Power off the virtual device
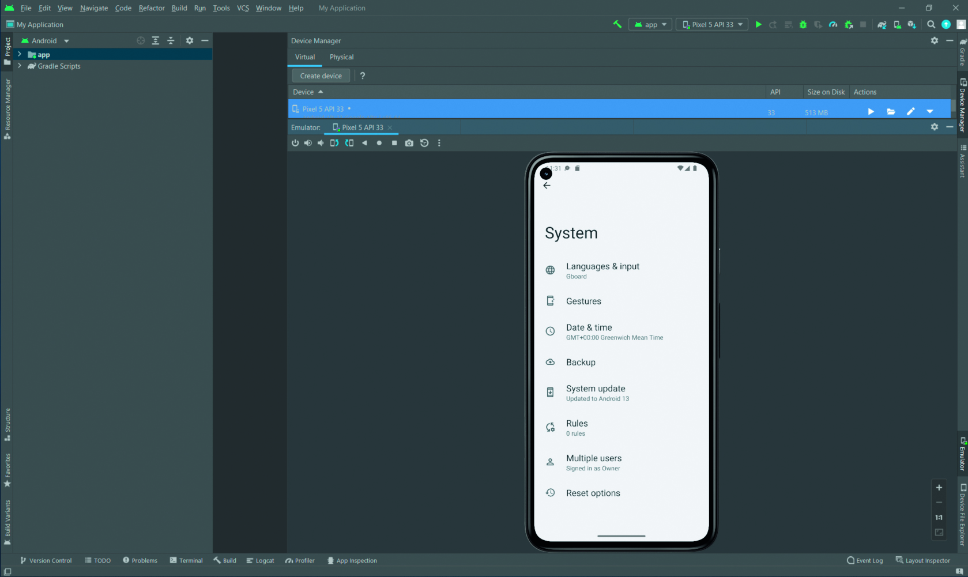The width and height of the screenshot is (968, 577). click(295, 143)
